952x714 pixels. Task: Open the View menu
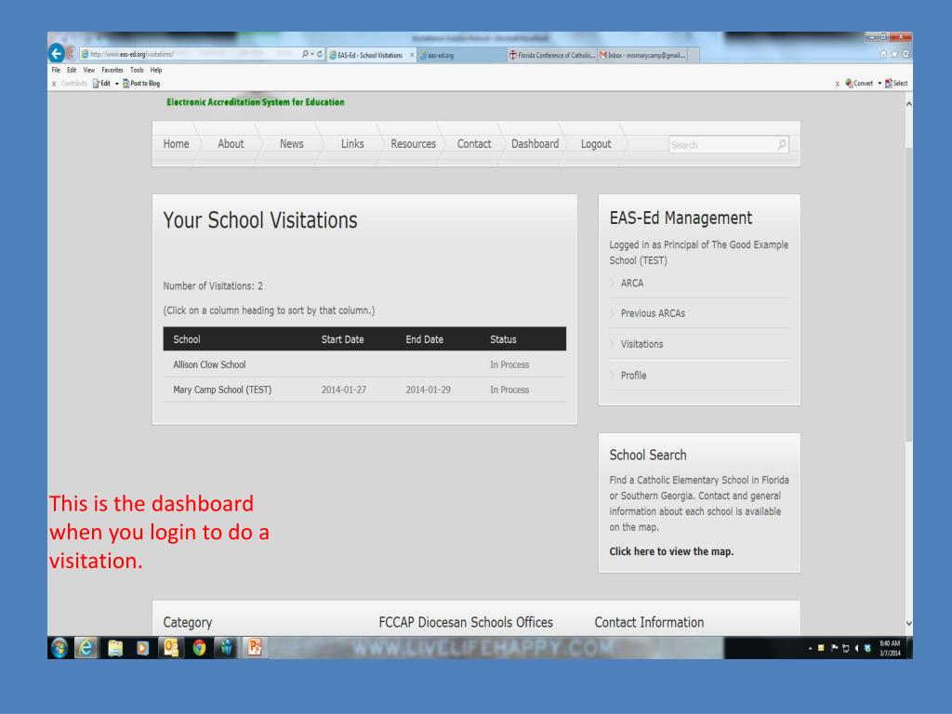(x=88, y=70)
